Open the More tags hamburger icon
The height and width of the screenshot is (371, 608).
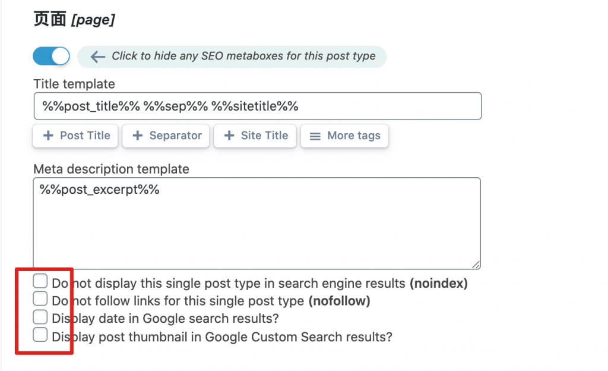pos(316,136)
